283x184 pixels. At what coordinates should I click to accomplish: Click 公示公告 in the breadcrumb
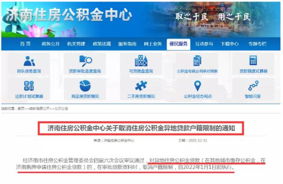tap(61, 109)
